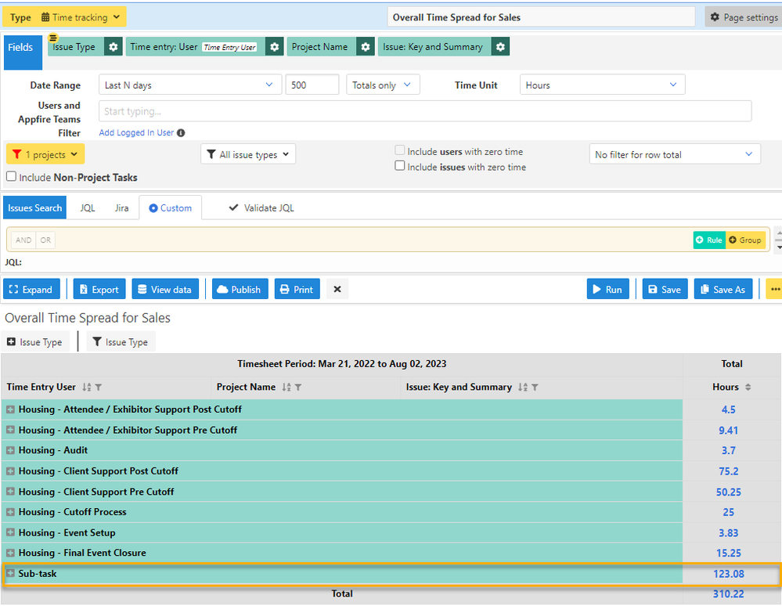Screen dimensions: 782x606
Task: Expand the Housing - Audit row
Action: point(10,450)
